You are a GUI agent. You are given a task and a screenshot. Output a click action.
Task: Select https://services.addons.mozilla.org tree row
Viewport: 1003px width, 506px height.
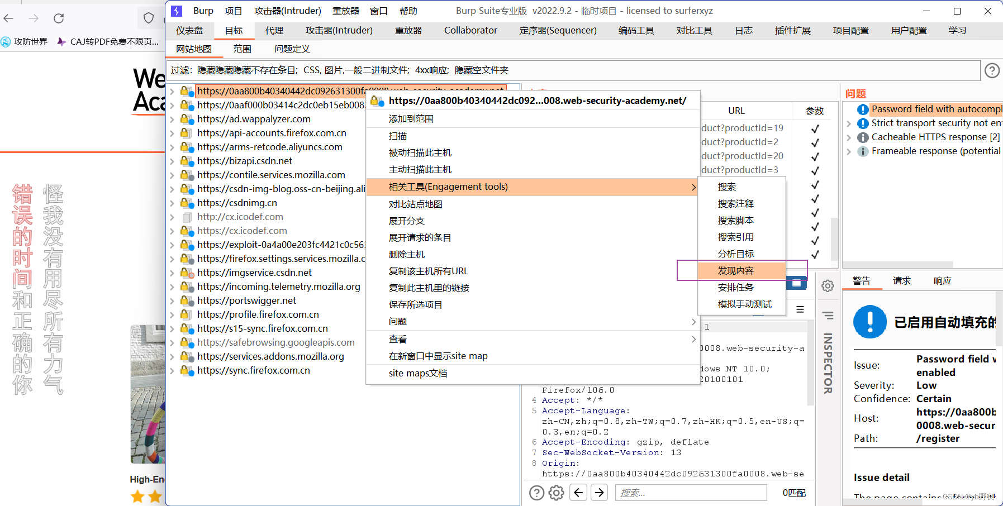click(x=270, y=356)
